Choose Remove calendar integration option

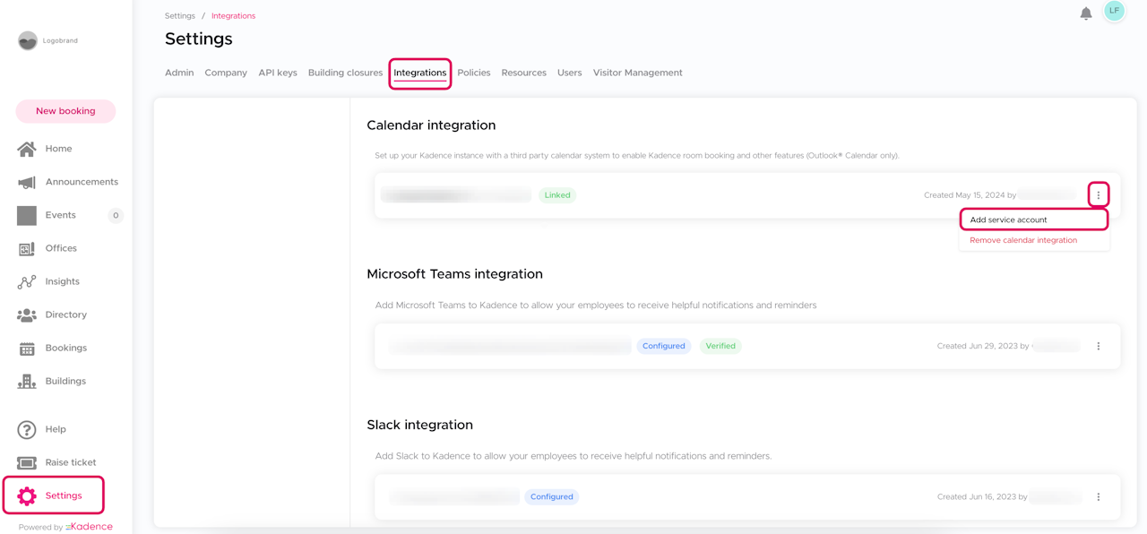[1023, 240]
